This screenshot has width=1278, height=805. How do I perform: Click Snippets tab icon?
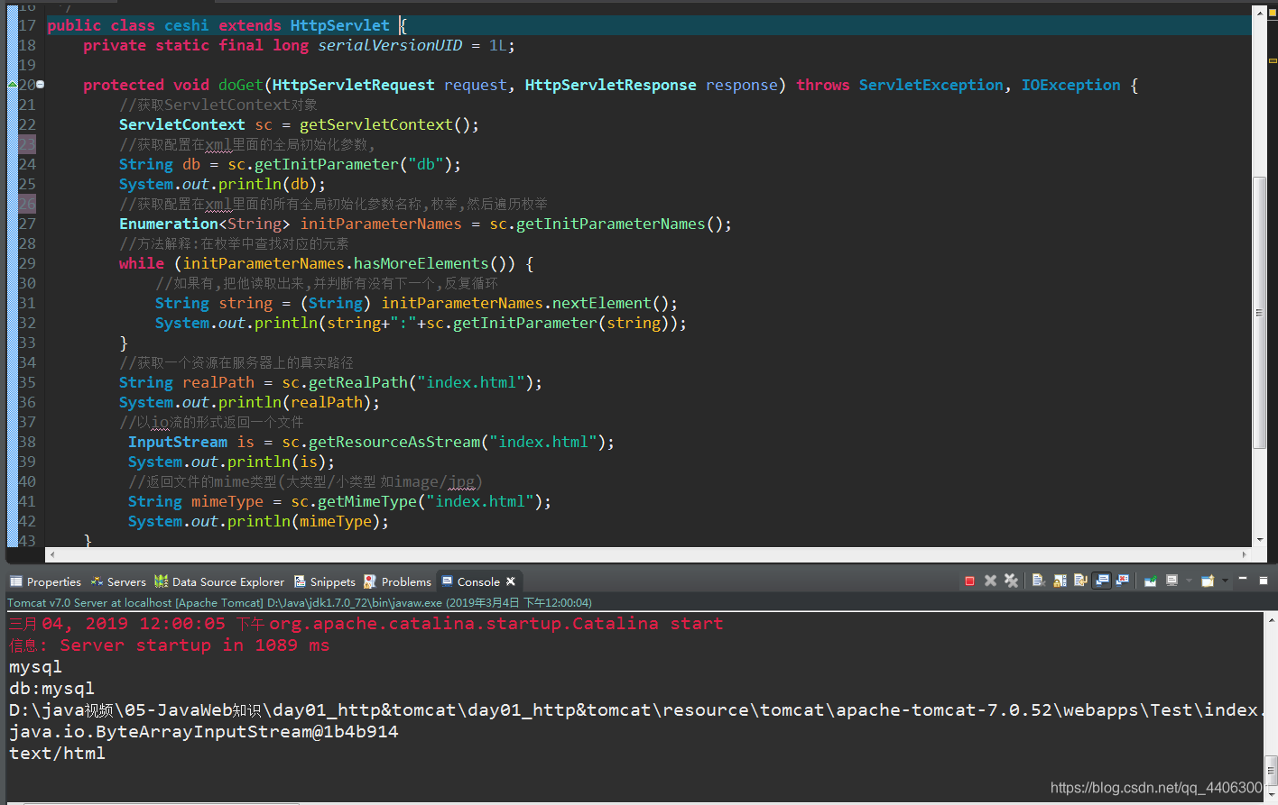click(x=300, y=581)
